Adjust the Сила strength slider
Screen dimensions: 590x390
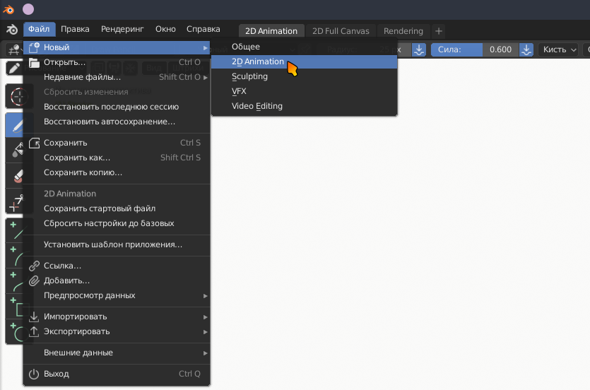(x=475, y=49)
